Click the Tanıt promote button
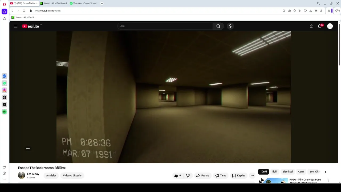The image size is (341, 192). click(221, 175)
